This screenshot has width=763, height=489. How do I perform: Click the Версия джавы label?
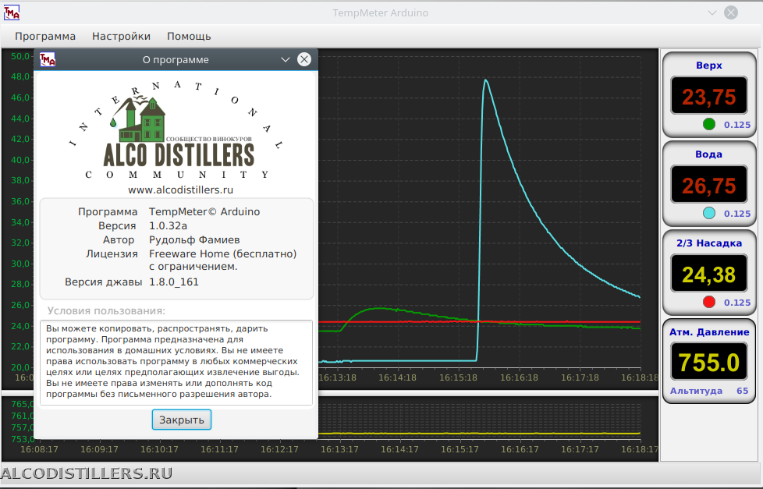(x=103, y=282)
